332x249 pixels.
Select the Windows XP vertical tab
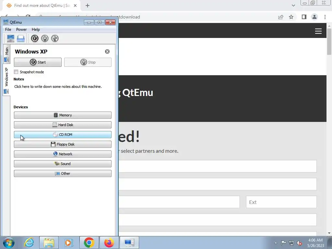(x=6, y=80)
